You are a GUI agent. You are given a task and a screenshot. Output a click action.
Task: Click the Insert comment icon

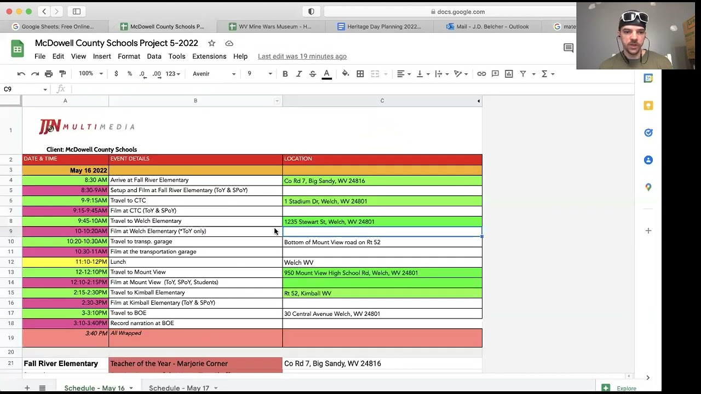[495, 74]
